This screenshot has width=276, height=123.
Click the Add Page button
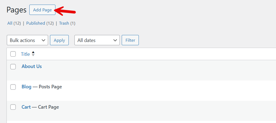pos(42,10)
